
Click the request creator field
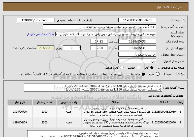[x=106, y=34]
